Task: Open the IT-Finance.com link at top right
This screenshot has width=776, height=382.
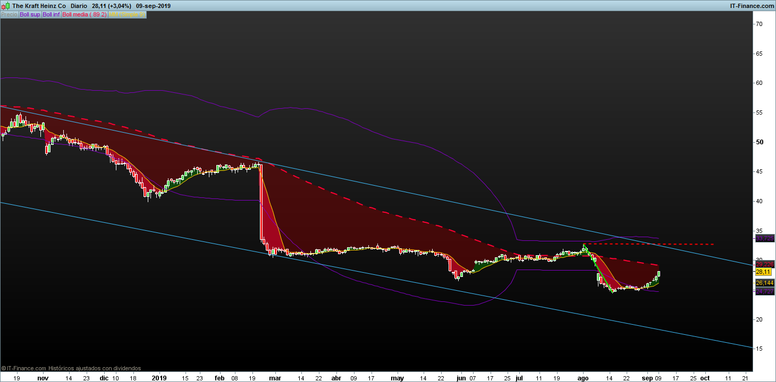Action: (752, 6)
